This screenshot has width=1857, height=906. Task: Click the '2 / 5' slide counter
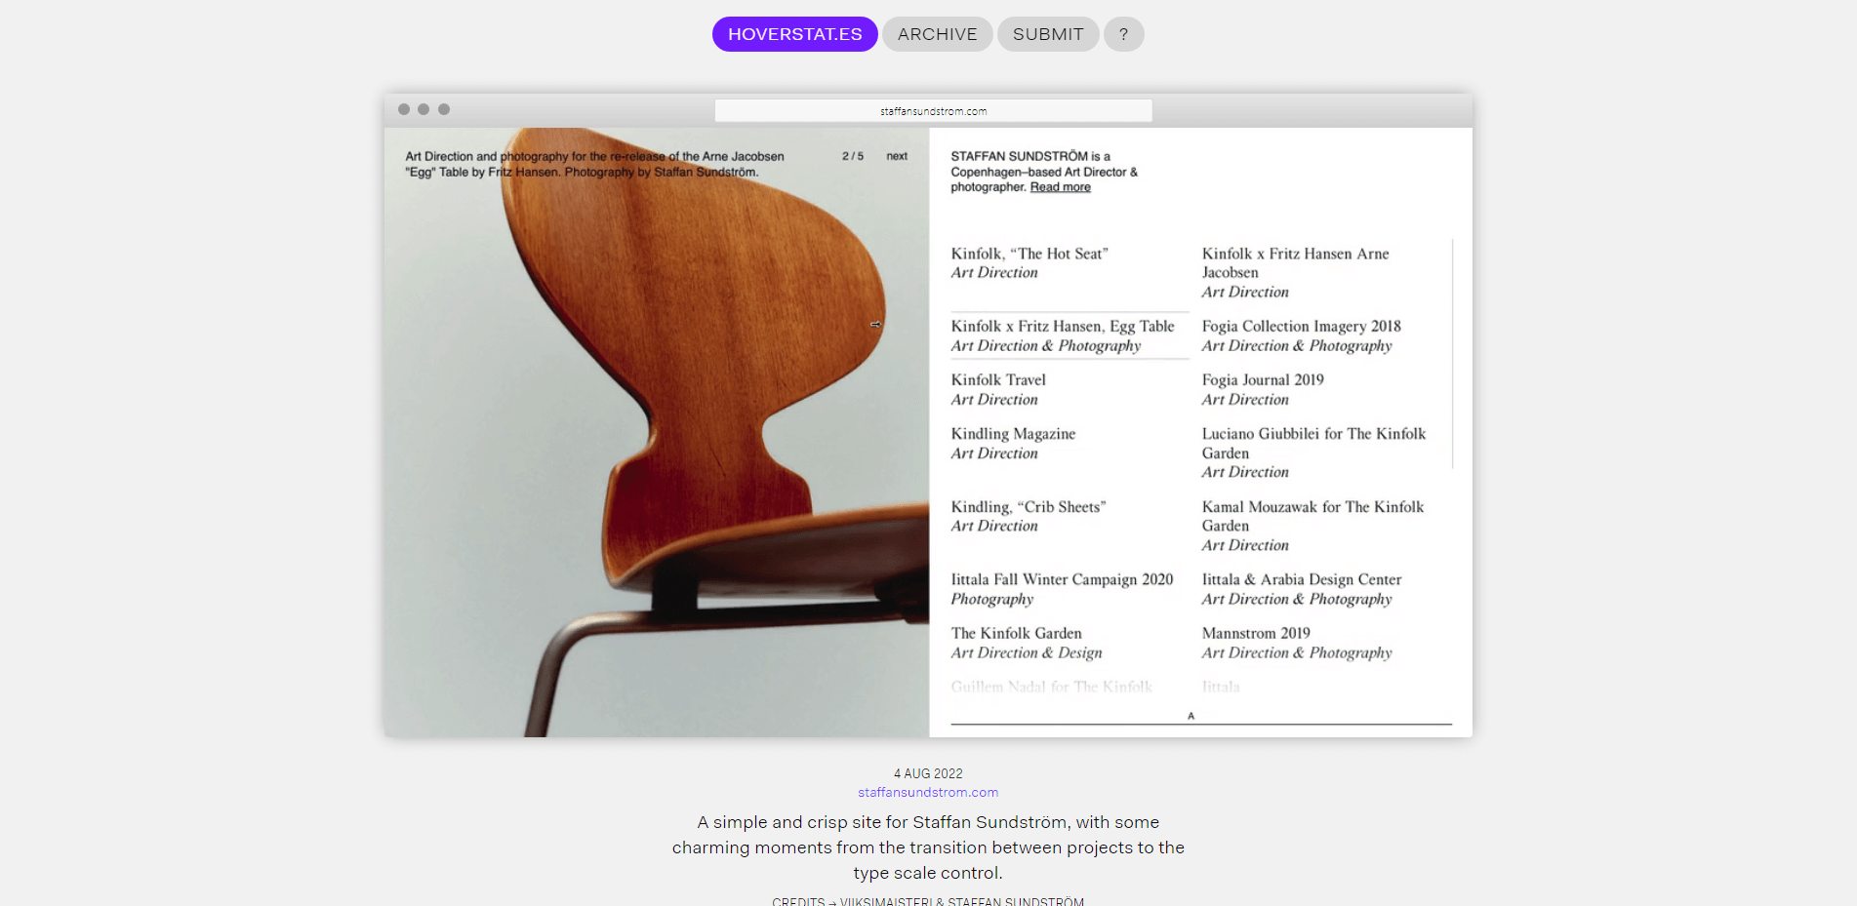pos(853,156)
